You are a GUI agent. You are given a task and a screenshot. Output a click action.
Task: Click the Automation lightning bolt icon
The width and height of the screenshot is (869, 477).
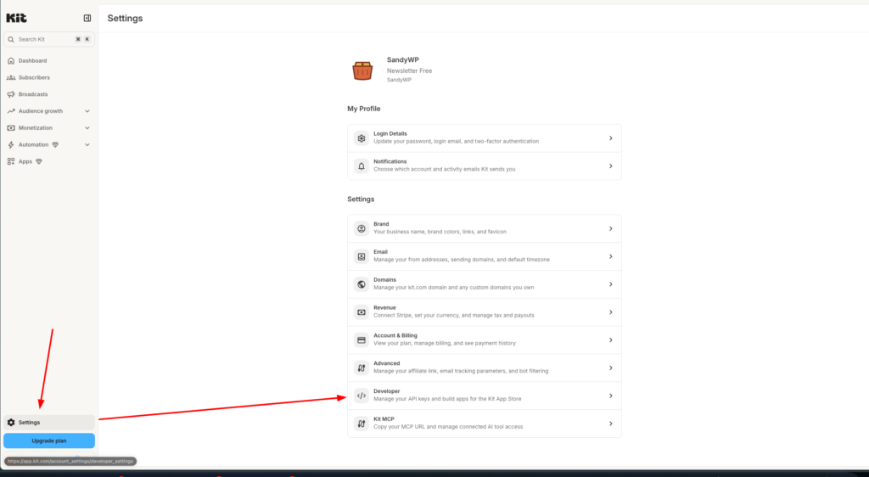11,144
